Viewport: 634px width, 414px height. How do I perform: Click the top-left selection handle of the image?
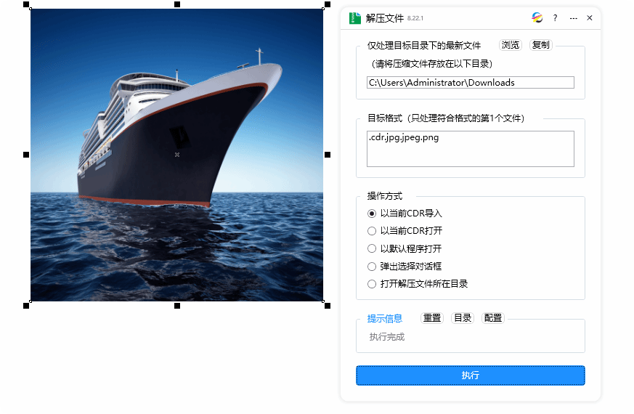click(x=26, y=4)
